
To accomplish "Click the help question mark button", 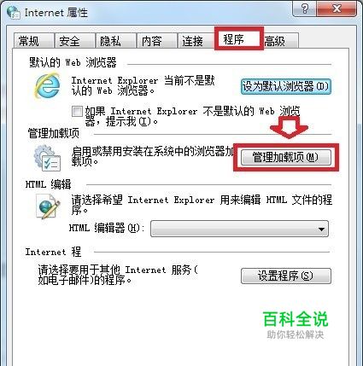I will [x=304, y=9].
